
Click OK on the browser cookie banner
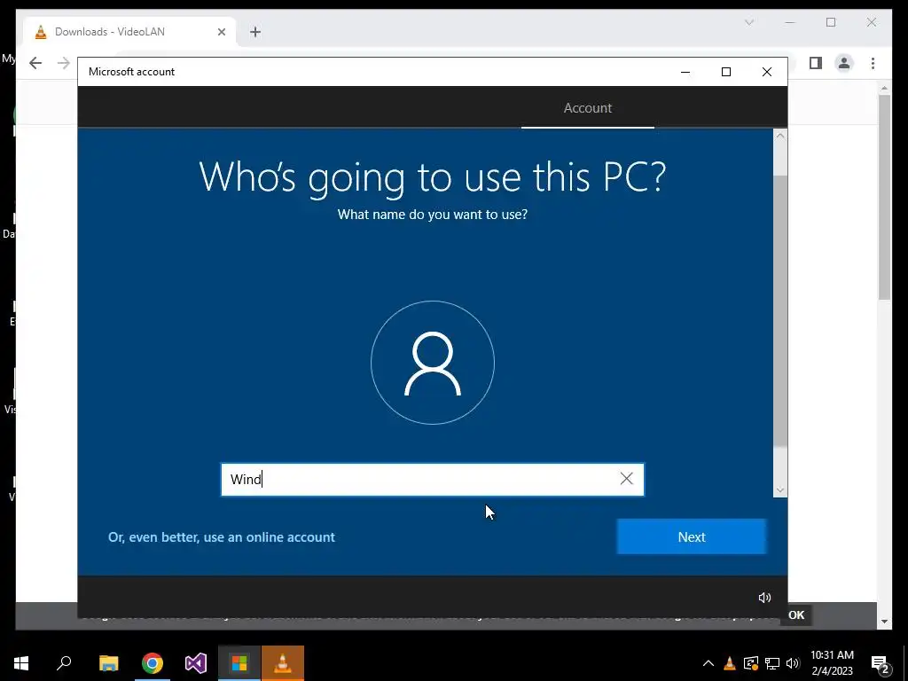pyautogui.click(x=796, y=615)
